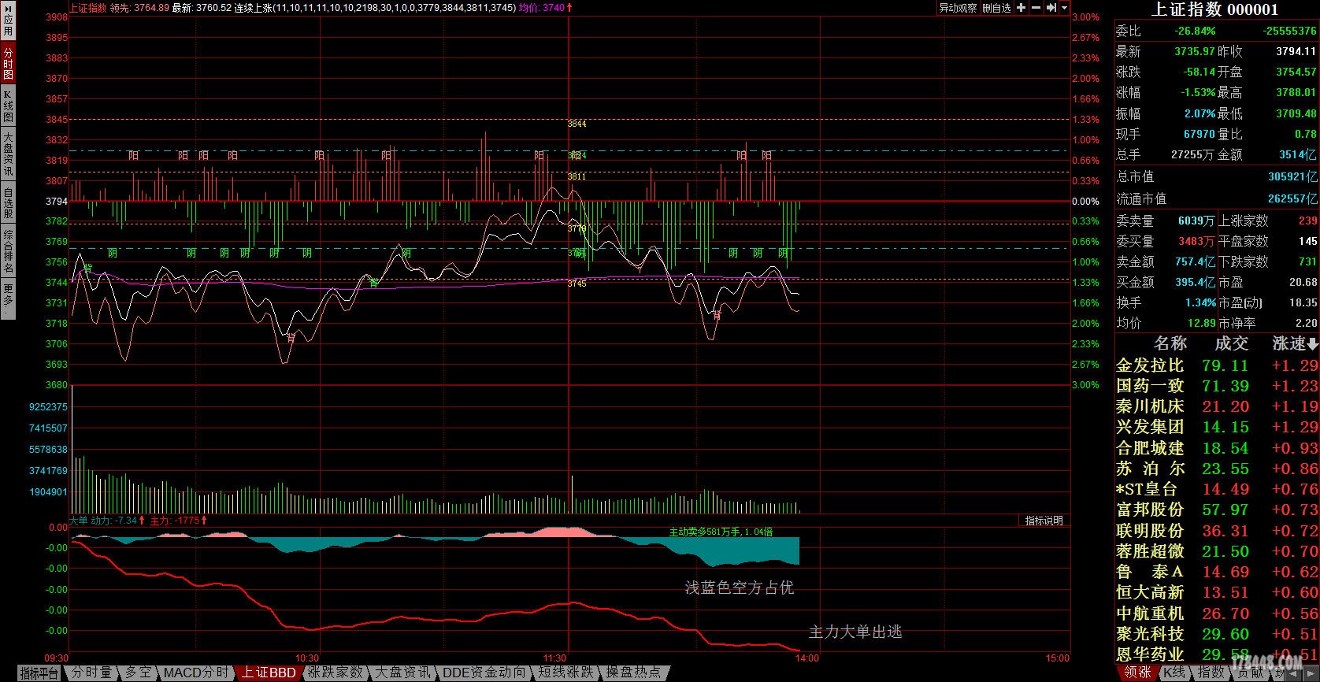Click the 下跌家数 value 731
1320x682 pixels.
click(1307, 262)
